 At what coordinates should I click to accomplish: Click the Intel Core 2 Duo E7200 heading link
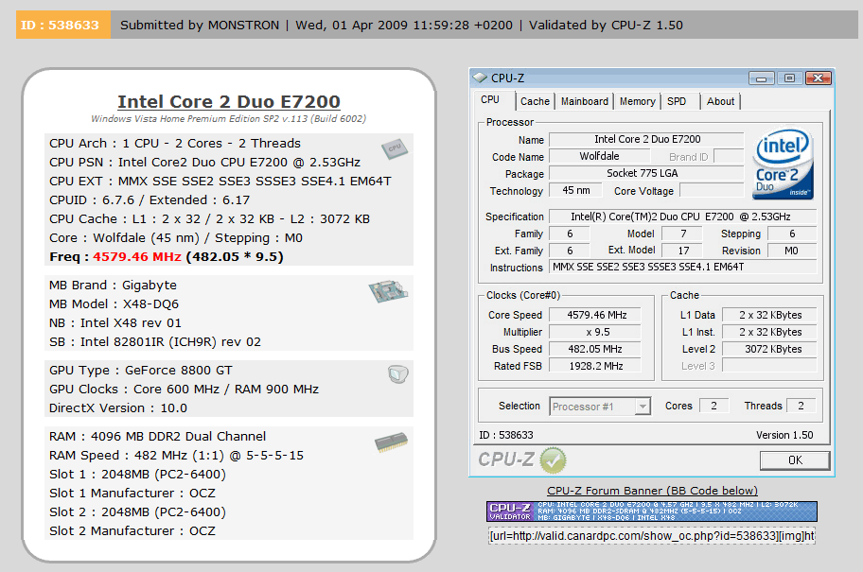[x=229, y=102]
